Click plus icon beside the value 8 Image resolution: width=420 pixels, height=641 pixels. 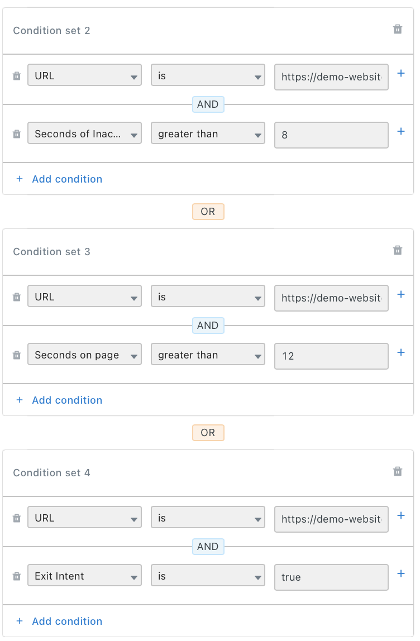[401, 131]
